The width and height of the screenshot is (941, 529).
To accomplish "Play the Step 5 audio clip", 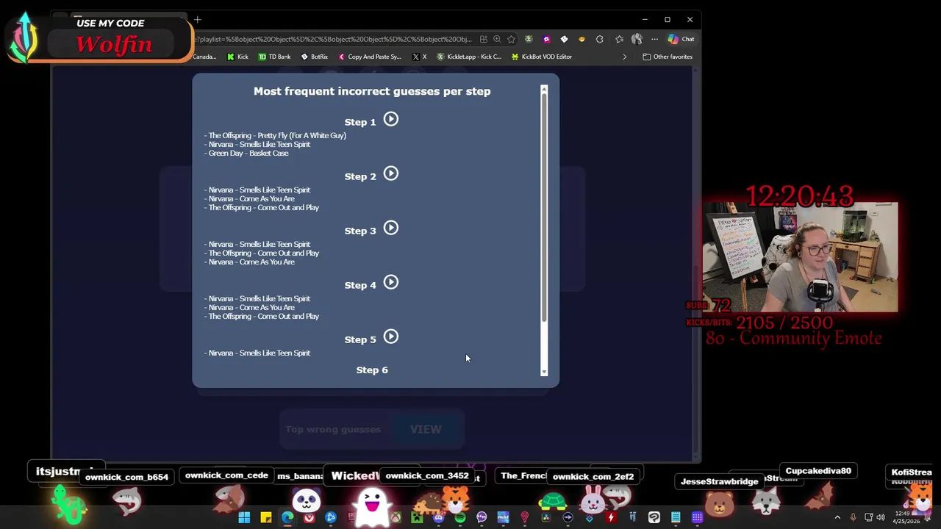I will tap(391, 337).
